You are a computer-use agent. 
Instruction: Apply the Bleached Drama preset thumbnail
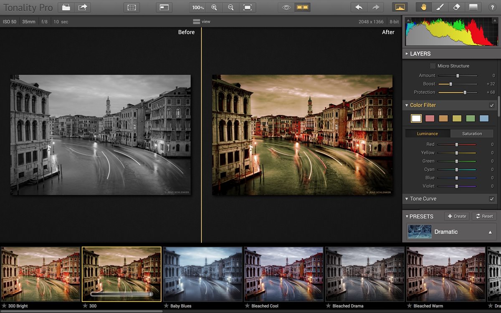pyautogui.click(x=364, y=274)
